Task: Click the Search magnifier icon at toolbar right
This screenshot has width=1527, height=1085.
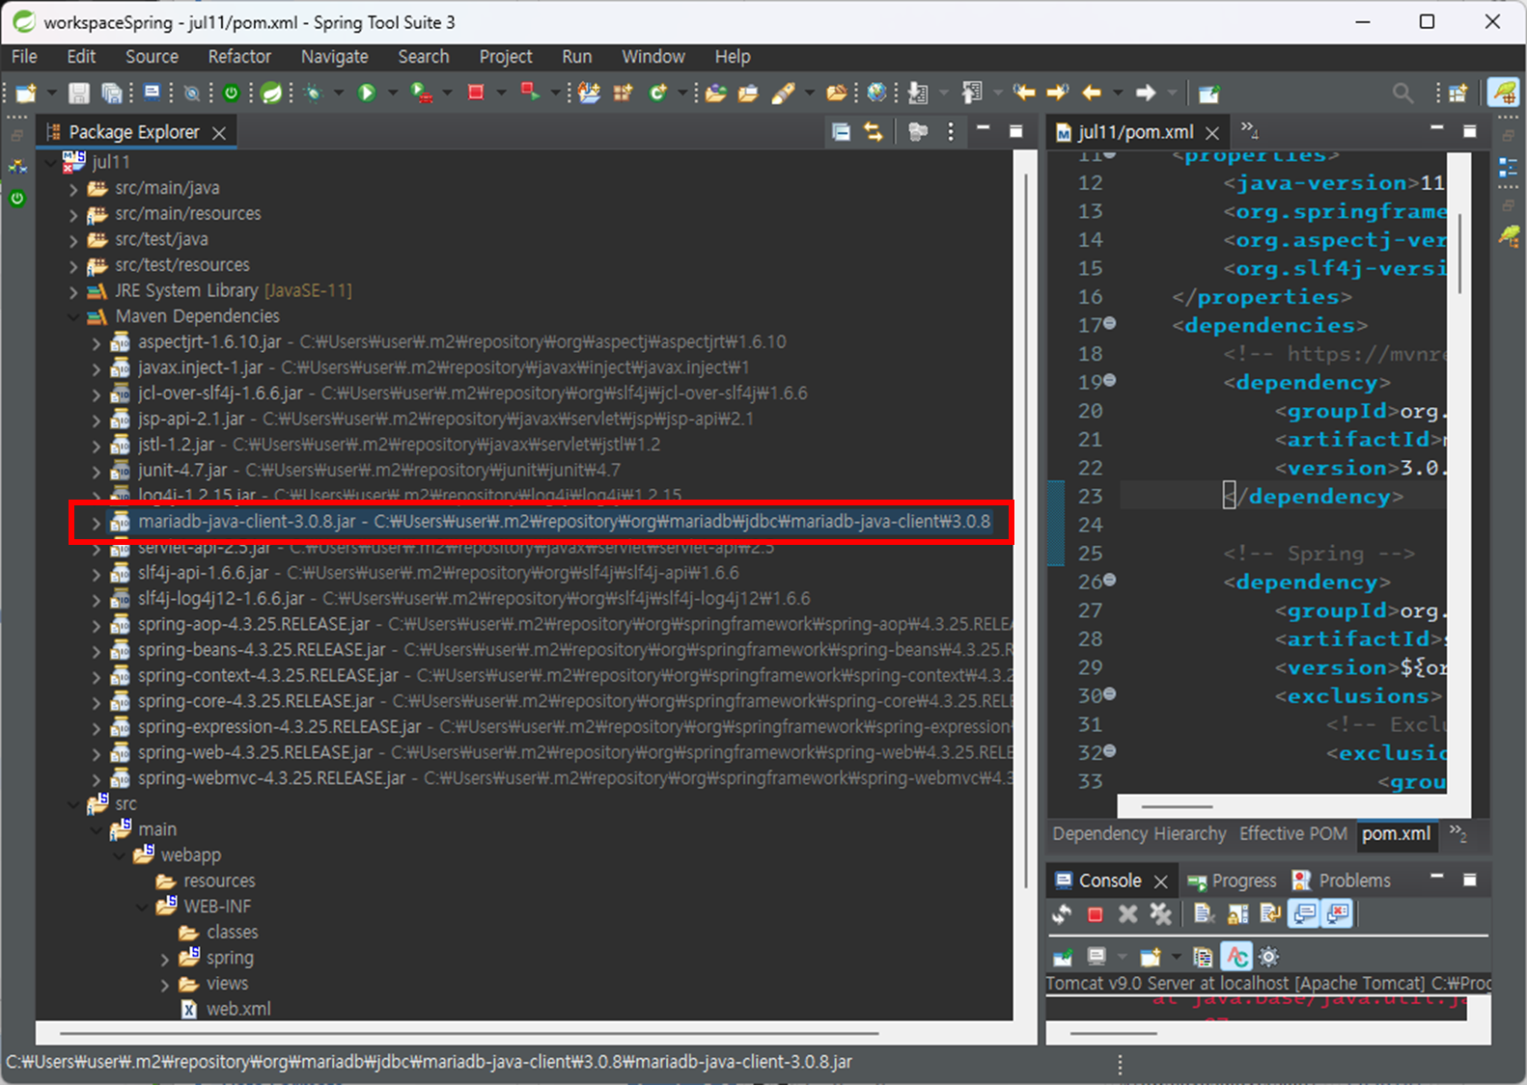Action: pyautogui.click(x=1402, y=93)
